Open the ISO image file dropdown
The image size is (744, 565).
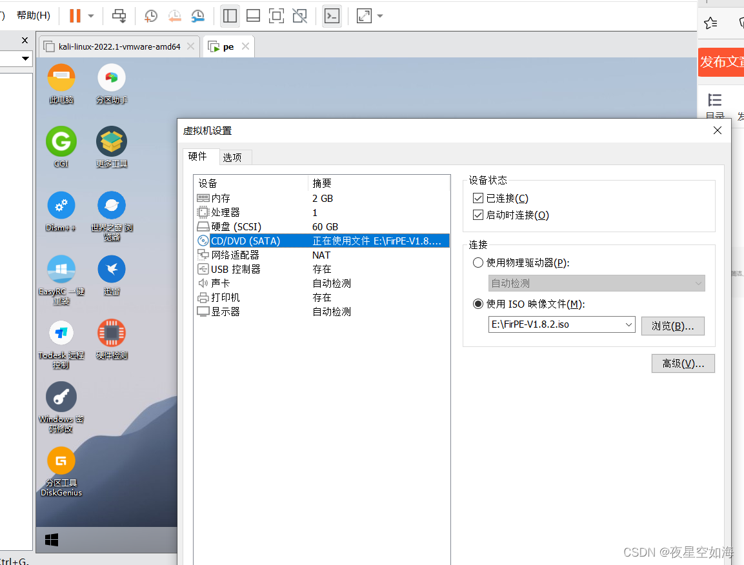coord(630,326)
